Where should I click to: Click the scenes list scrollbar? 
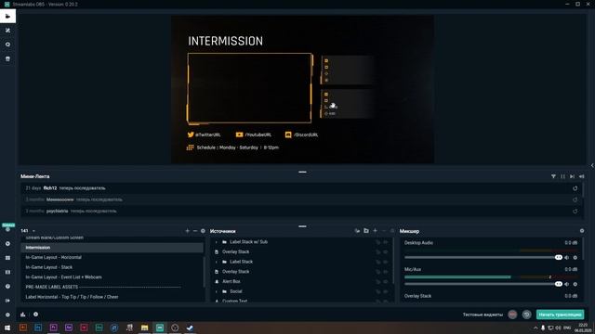205,272
